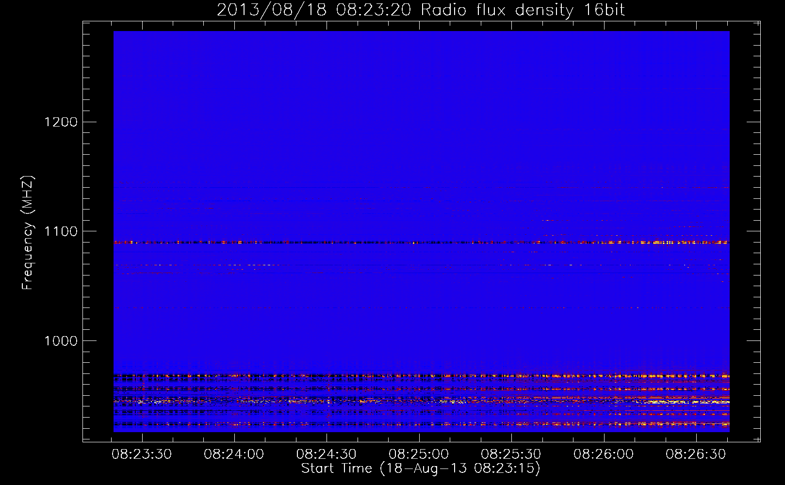The height and width of the screenshot is (485, 785).
Task: Click the 08:23:30 time tick label
Action: point(142,454)
